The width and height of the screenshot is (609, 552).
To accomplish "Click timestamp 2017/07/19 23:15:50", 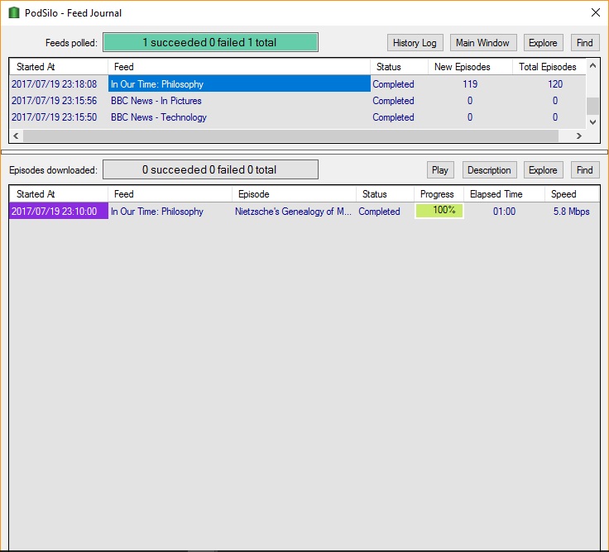I will 54,117.
